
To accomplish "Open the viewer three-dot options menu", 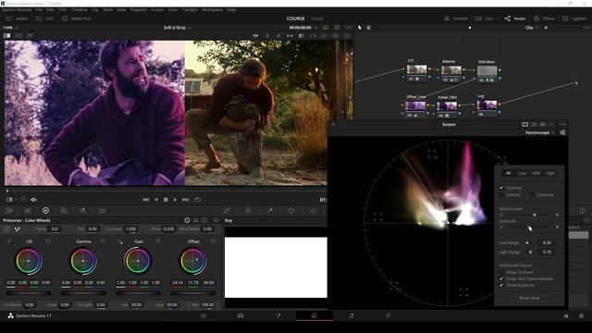I will (348, 28).
